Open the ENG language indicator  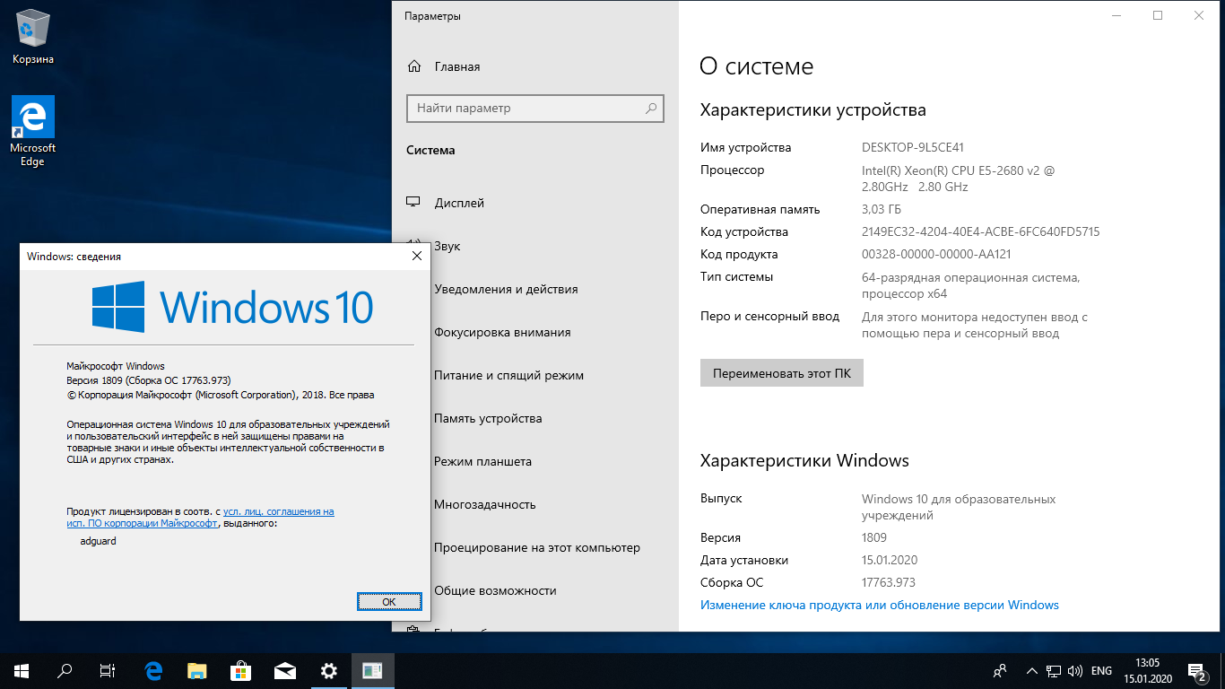tap(1101, 670)
